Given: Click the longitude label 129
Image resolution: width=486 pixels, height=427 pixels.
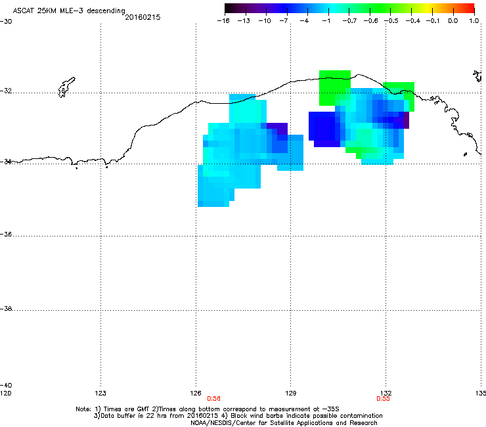Looking at the screenshot, I should tap(290, 393).
